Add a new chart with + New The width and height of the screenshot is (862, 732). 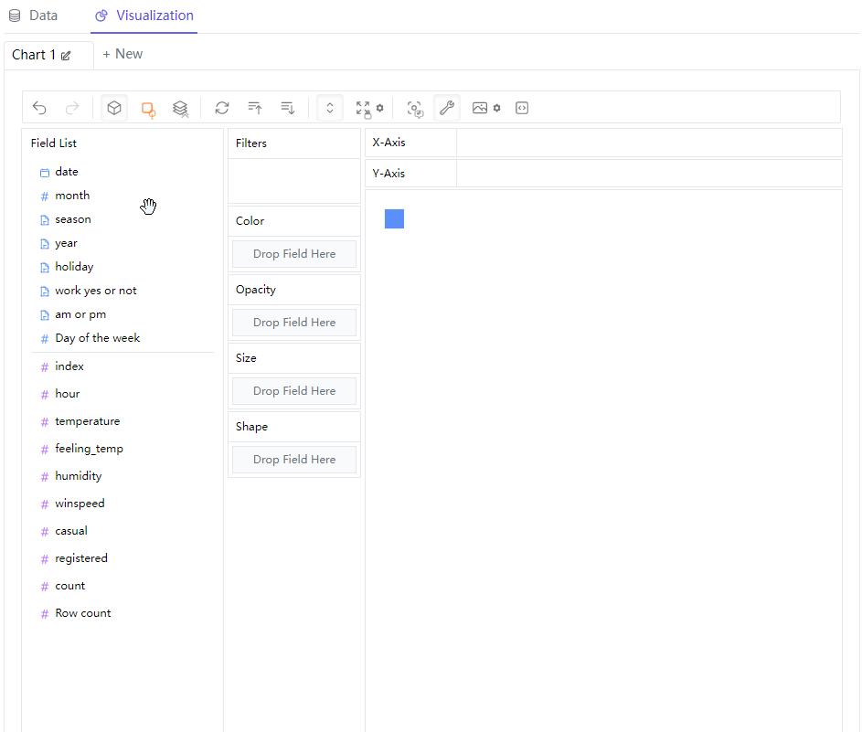tap(122, 54)
